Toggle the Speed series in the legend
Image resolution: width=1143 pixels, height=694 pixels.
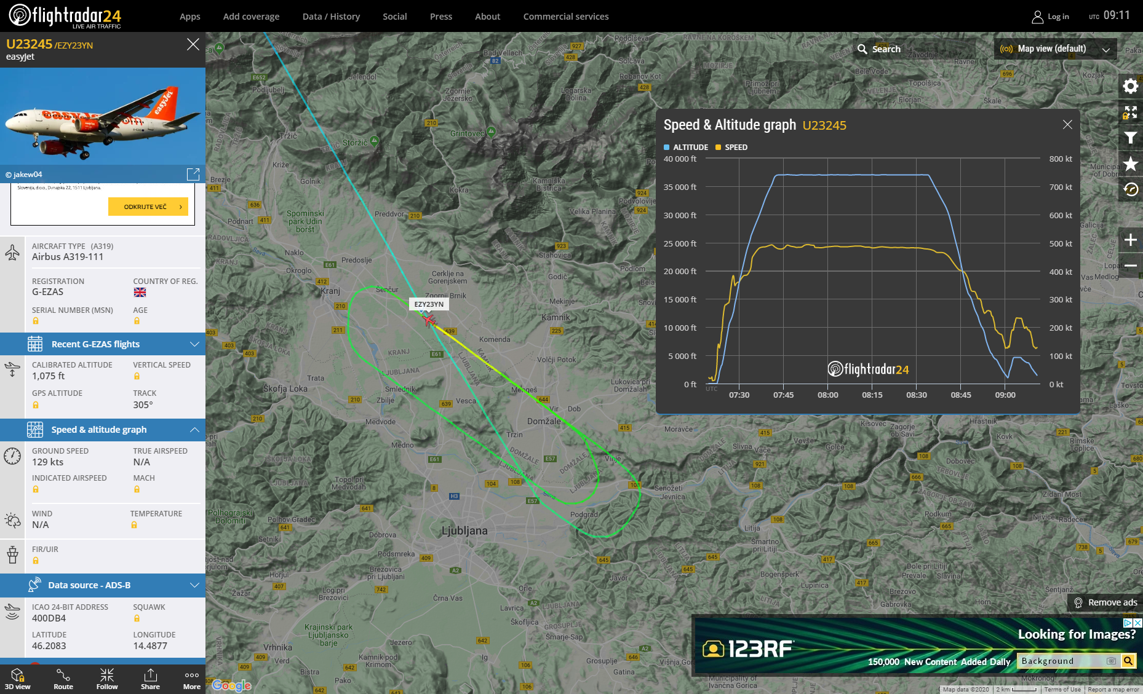[731, 148]
